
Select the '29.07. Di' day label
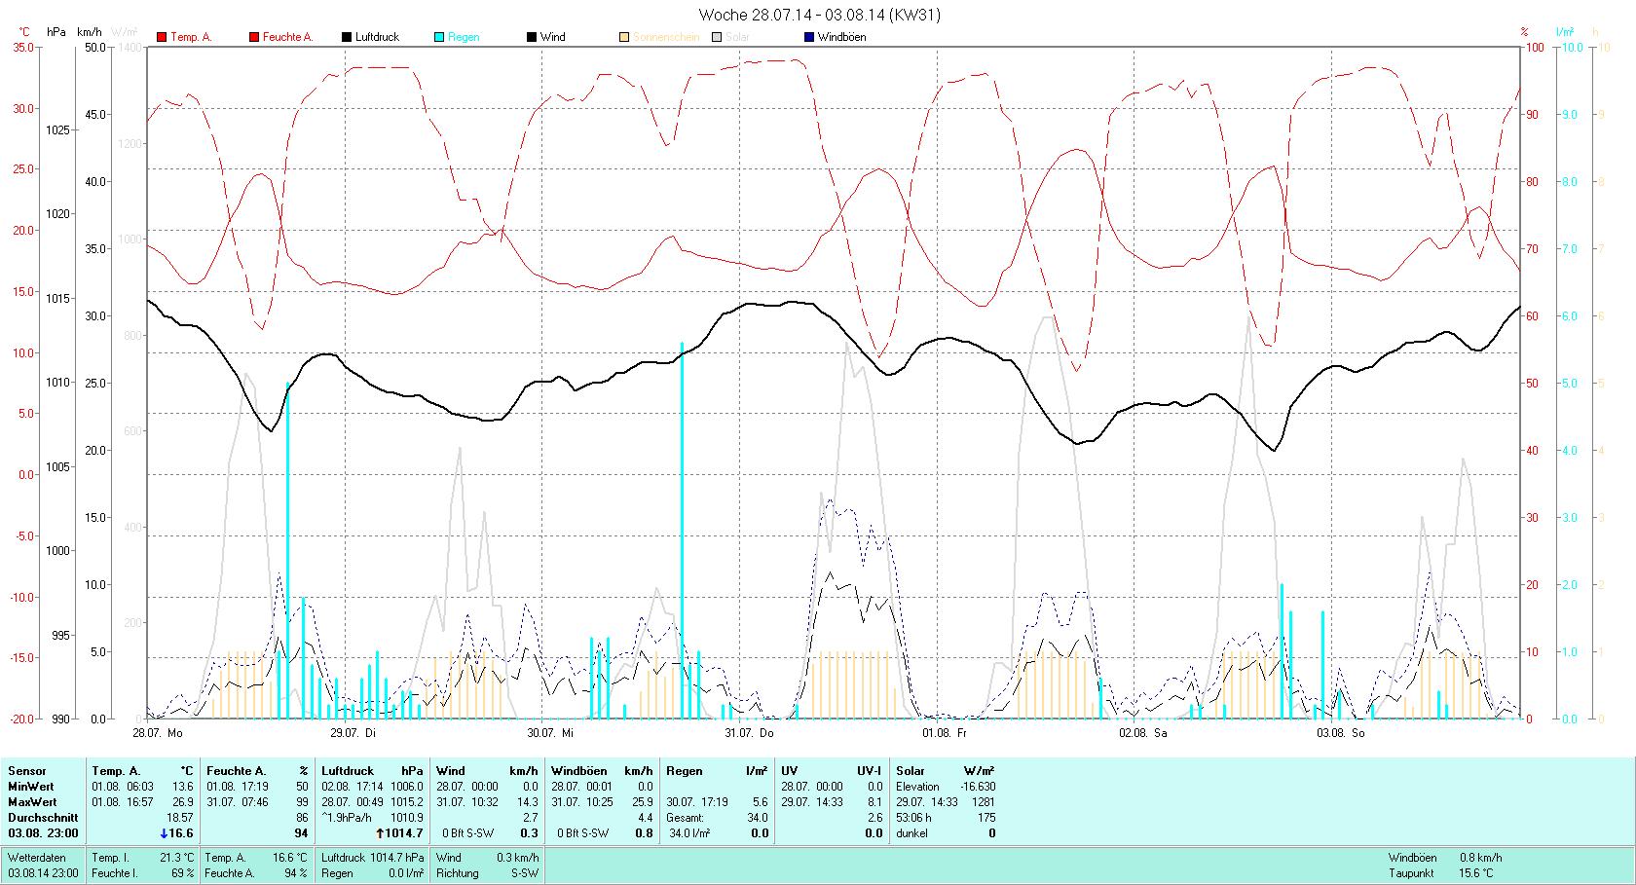[353, 732]
